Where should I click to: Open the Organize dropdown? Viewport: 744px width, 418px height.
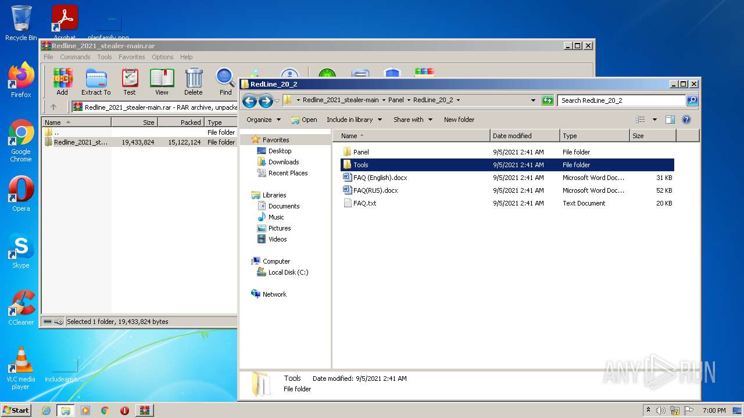(263, 120)
